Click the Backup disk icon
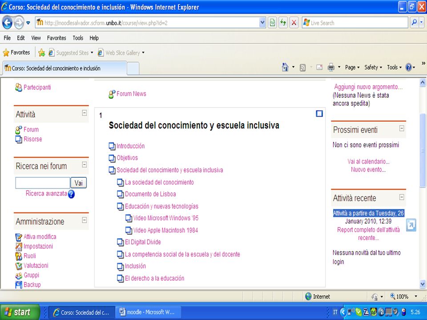The height and width of the screenshot is (320, 427). 19,285
